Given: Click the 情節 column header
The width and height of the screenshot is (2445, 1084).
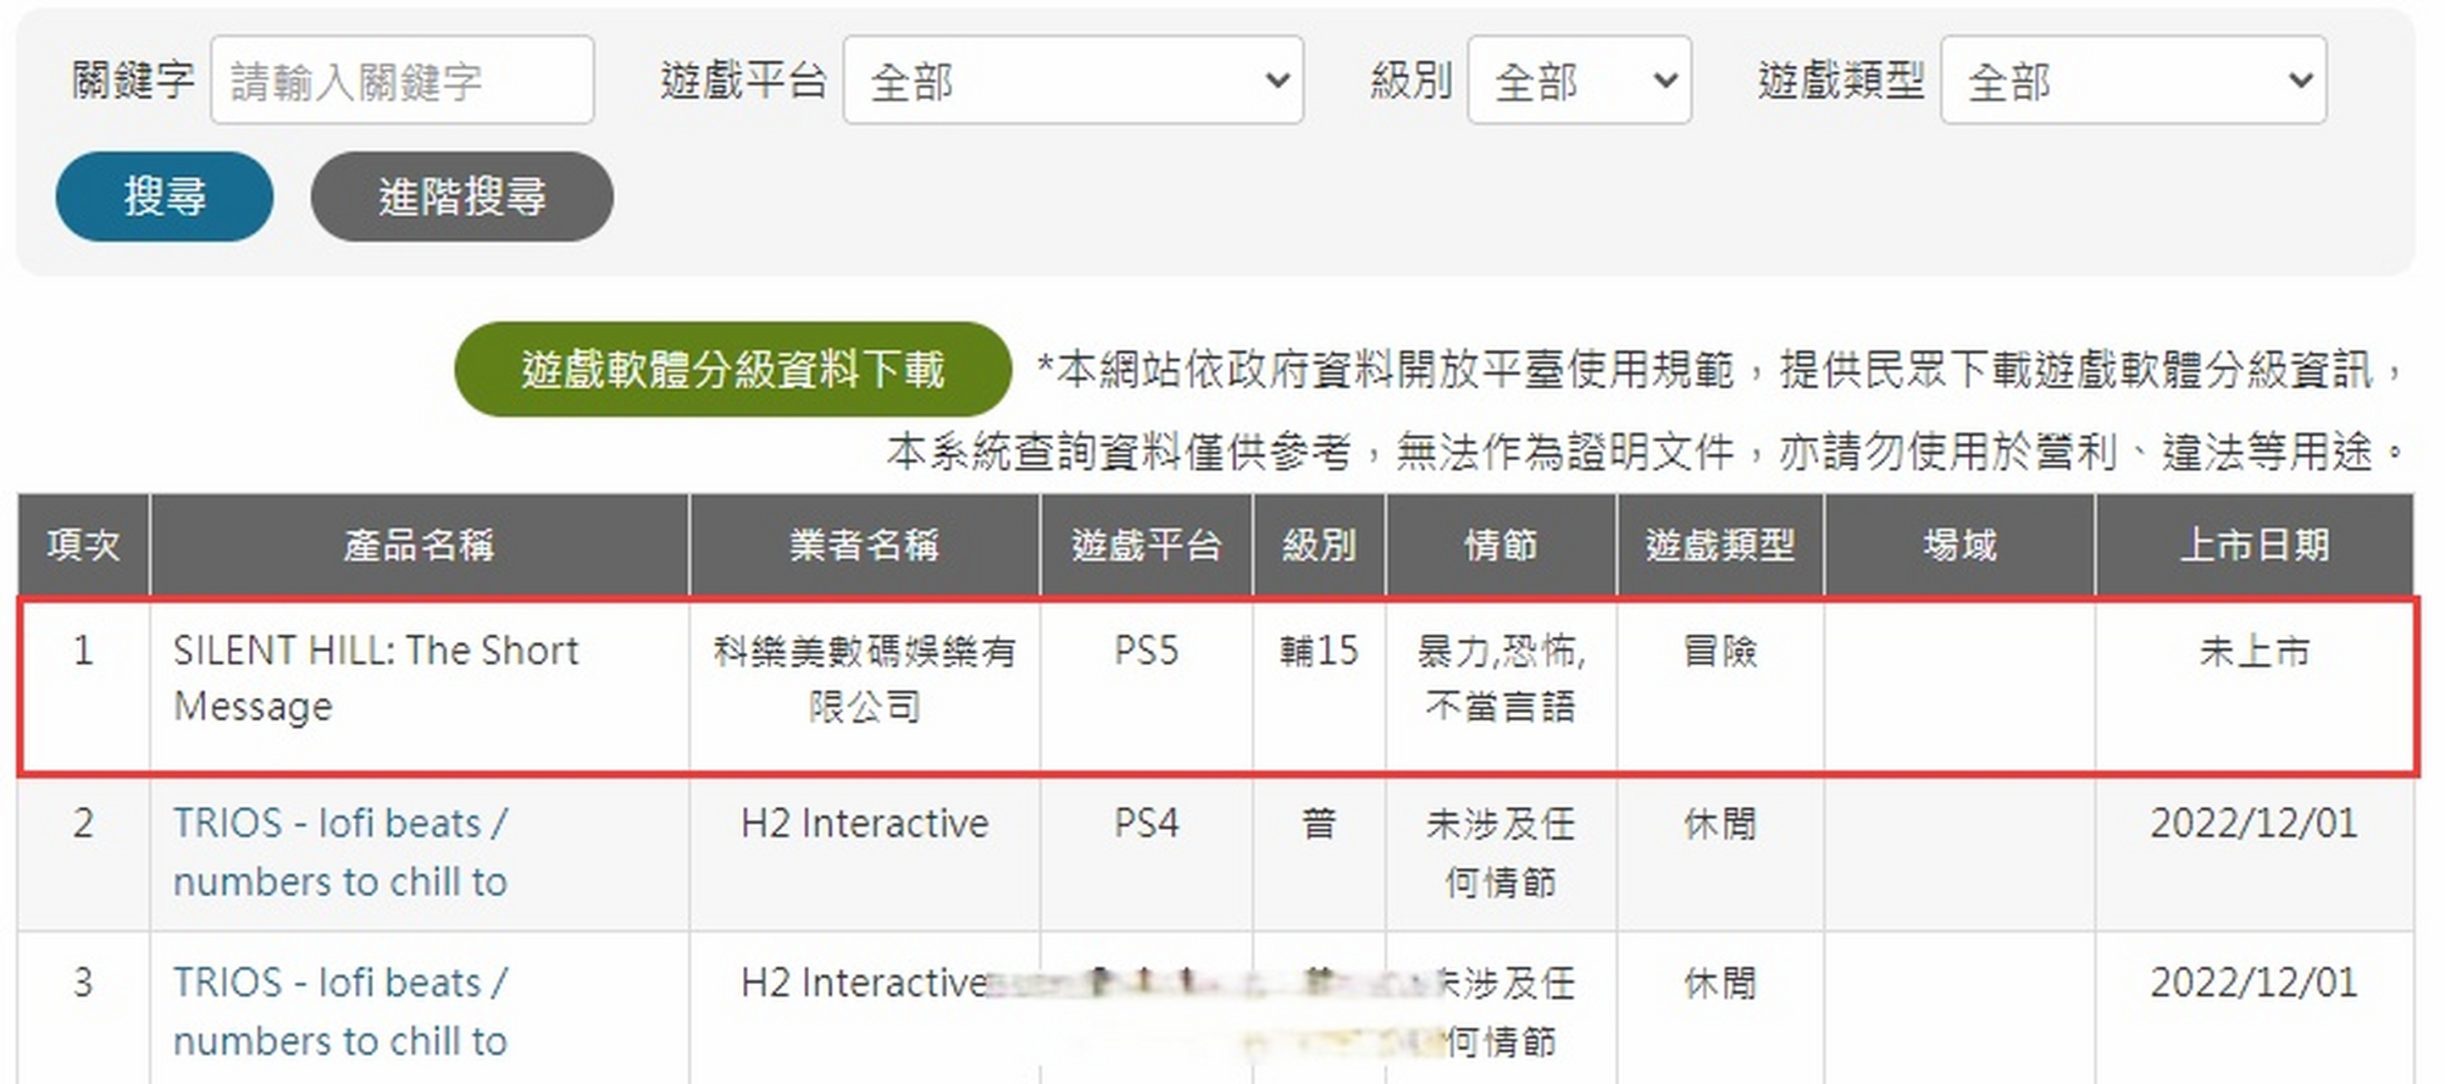Looking at the screenshot, I should (x=1500, y=545).
